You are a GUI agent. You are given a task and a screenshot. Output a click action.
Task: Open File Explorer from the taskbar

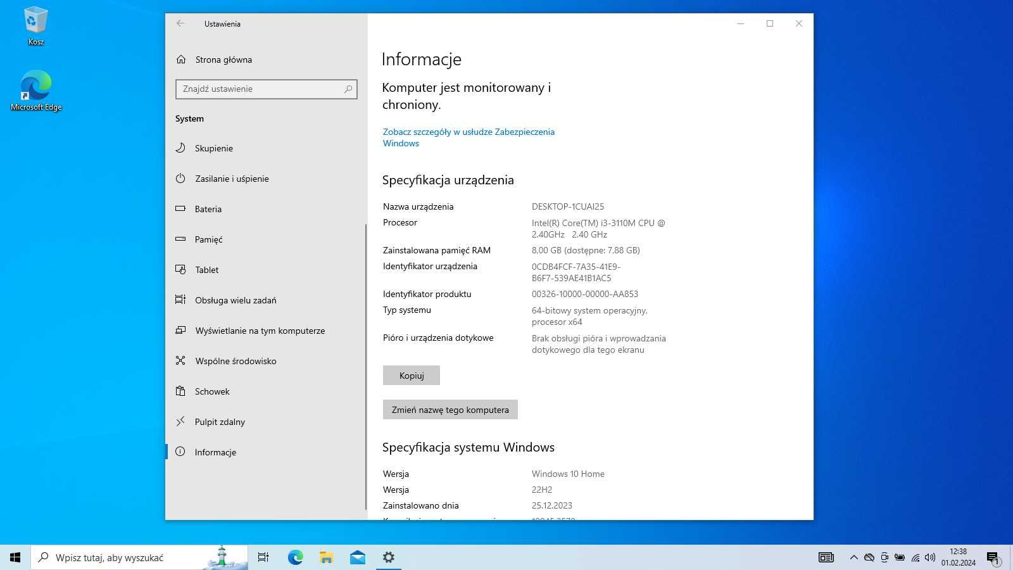tap(326, 557)
